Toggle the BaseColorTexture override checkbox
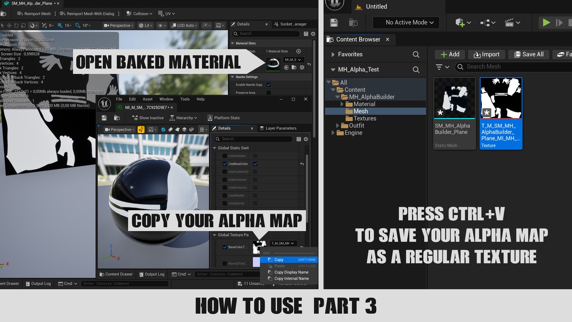 [x=225, y=247]
